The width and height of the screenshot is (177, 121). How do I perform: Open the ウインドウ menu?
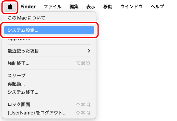(x=132, y=7)
